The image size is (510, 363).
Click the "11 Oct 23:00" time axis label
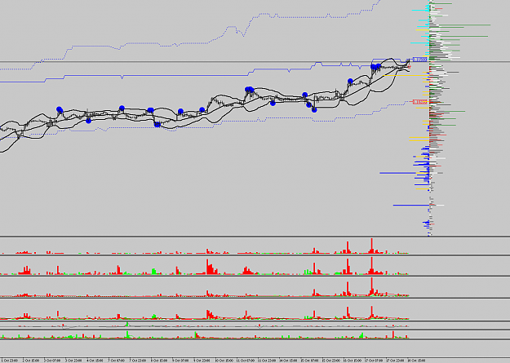click(x=267, y=360)
